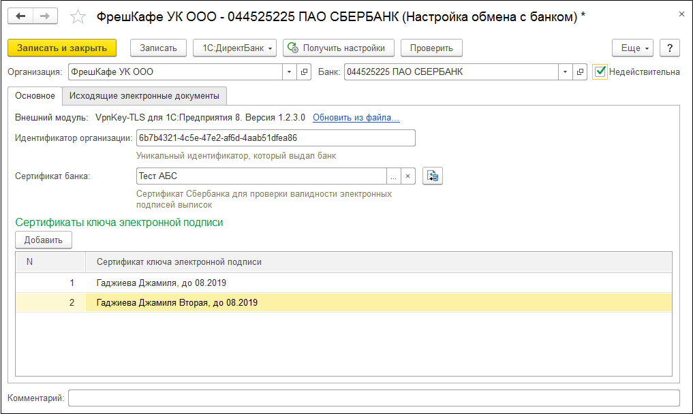The width and height of the screenshot is (693, 414).
Task: Click the Организация field with ФрешКафе УК ООО
Action: click(x=175, y=72)
